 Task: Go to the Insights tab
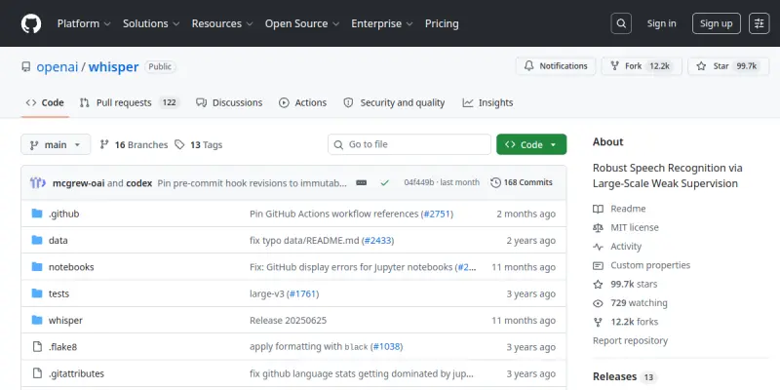tap(487, 102)
